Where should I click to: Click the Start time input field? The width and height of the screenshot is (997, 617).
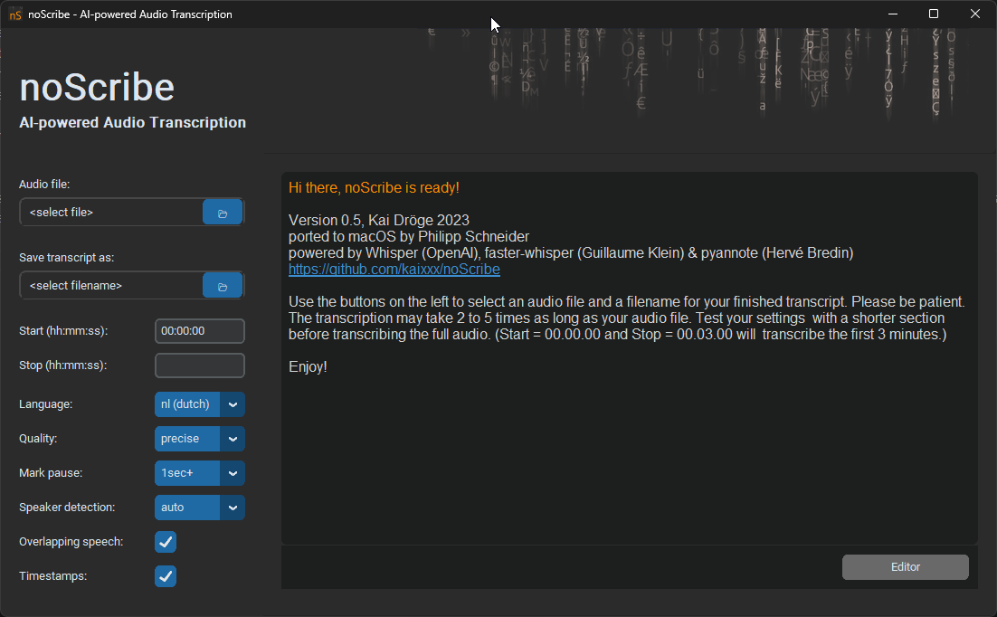tap(199, 331)
